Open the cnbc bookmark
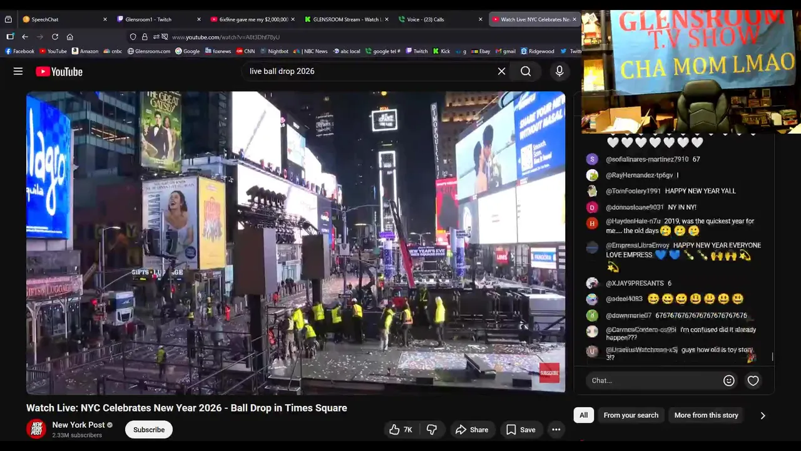 pos(113,51)
